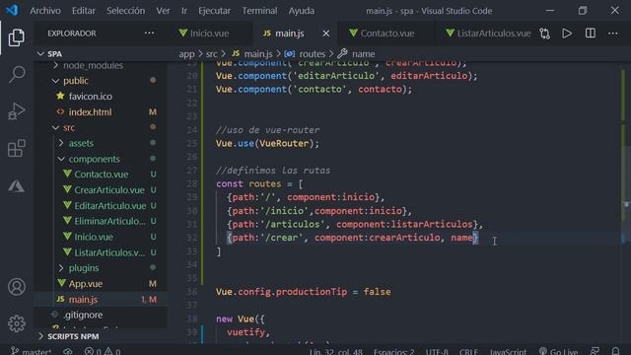Image resolution: width=631 pixels, height=355 pixels.
Task: Click the app breadcrumb
Action: pos(186,54)
